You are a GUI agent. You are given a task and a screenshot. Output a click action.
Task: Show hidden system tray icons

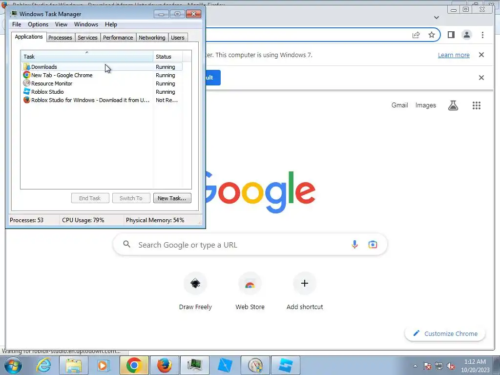coord(415,366)
